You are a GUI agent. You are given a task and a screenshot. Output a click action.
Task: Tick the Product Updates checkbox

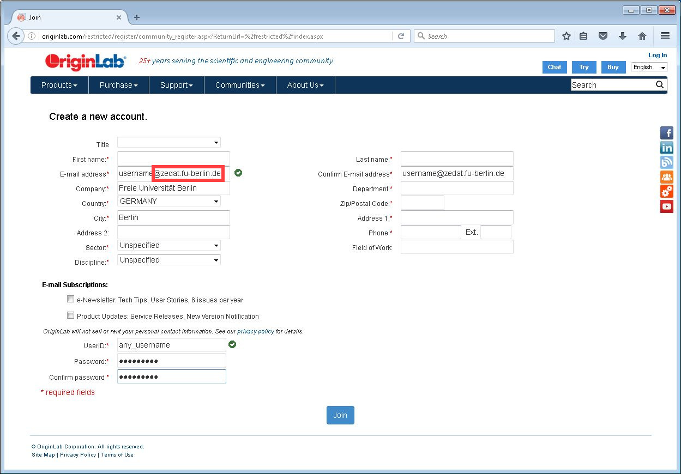[70, 315]
